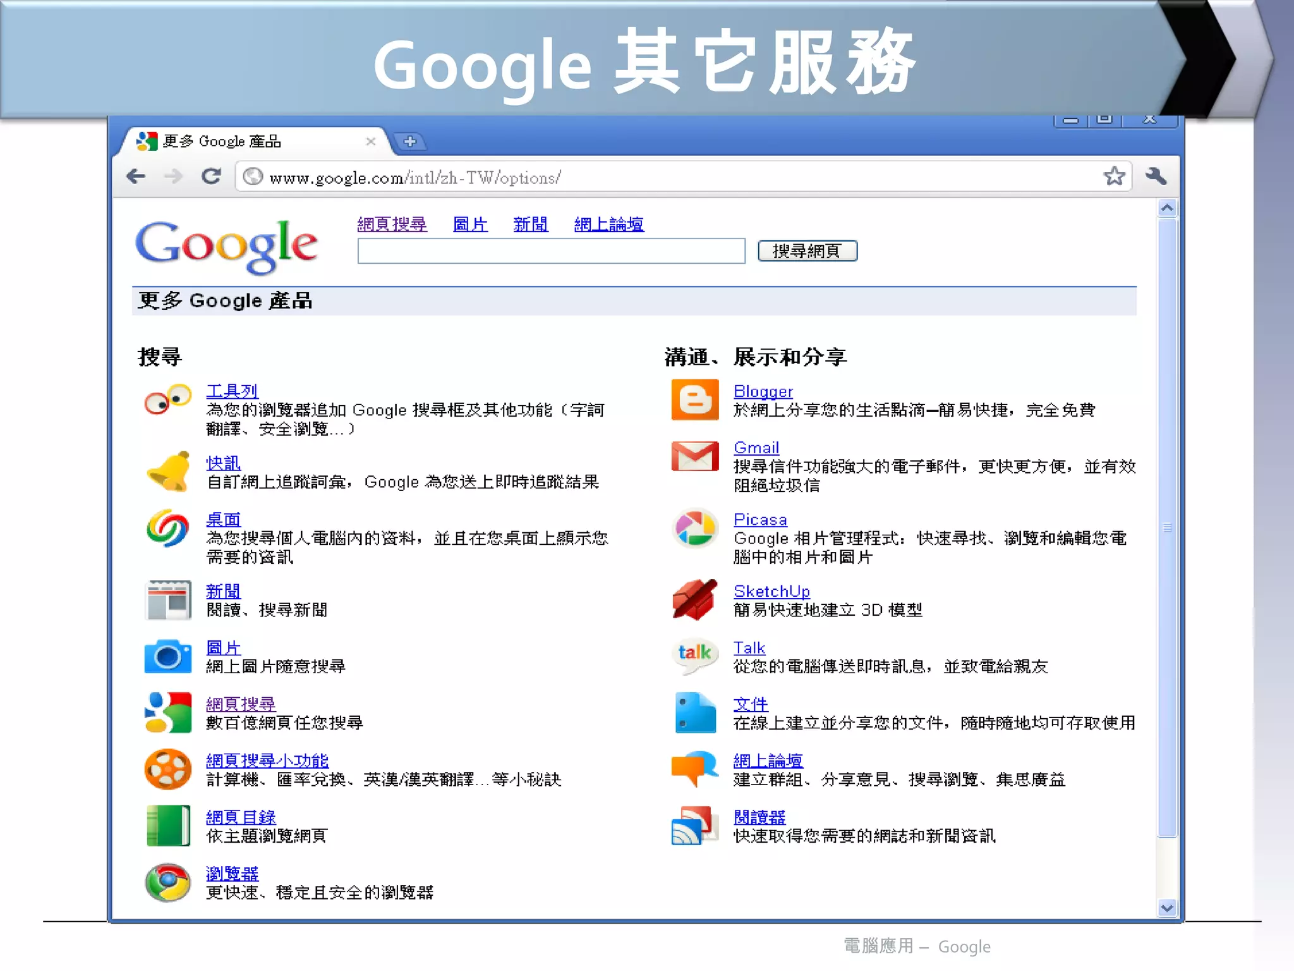The width and height of the screenshot is (1294, 971).
Task: Click the scrollbar up arrow
Action: pyautogui.click(x=1167, y=207)
